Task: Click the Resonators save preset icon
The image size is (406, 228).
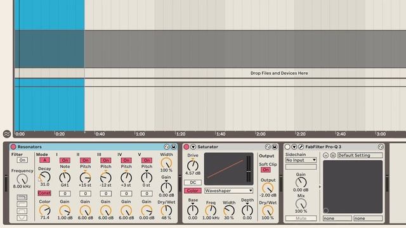Action: coord(173,147)
